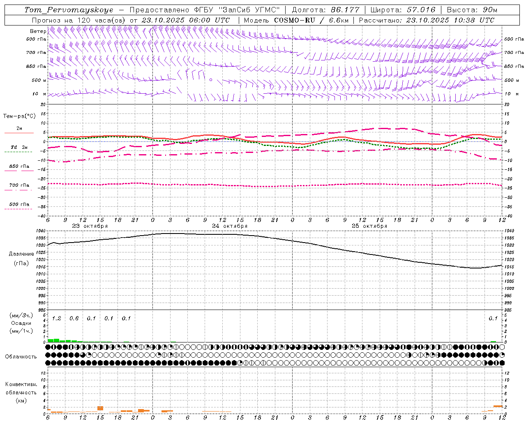
Task: Click the first green precipitation bar on 23 октября
Action: tap(51, 340)
